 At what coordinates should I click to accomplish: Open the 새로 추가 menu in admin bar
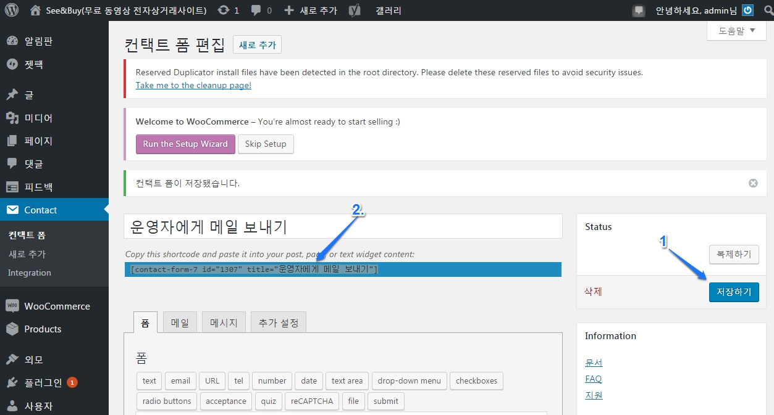311,10
